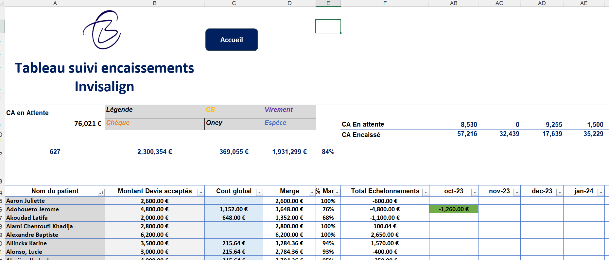Click the cursive B logo image
The image size is (609, 260).
(102, 30)
